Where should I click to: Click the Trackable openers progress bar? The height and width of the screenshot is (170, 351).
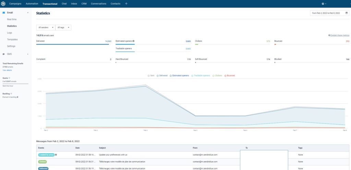click(x=153, y=52)
